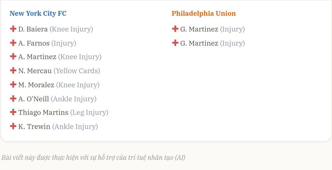Open the New York City FC team heading
This screenshot has width=332, height=170.
(x=38, y=13)
